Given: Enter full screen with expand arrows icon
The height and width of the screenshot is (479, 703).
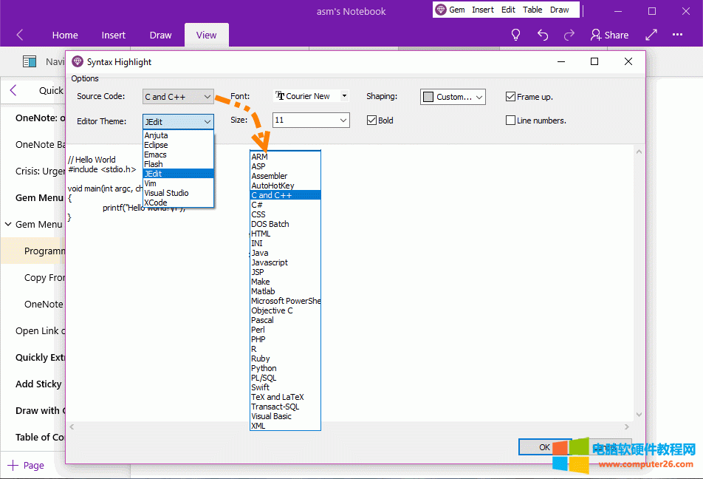Looking at the screenshot, I should (651, 35).
